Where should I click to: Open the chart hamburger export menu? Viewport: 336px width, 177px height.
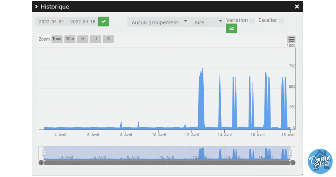point(292,39)
